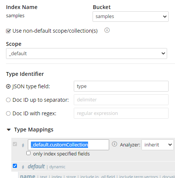Click info icon next to mapping name field

114,144
